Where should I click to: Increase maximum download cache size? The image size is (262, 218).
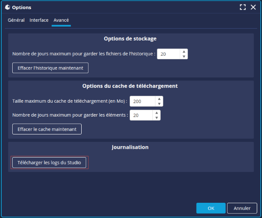pos(159,99)
